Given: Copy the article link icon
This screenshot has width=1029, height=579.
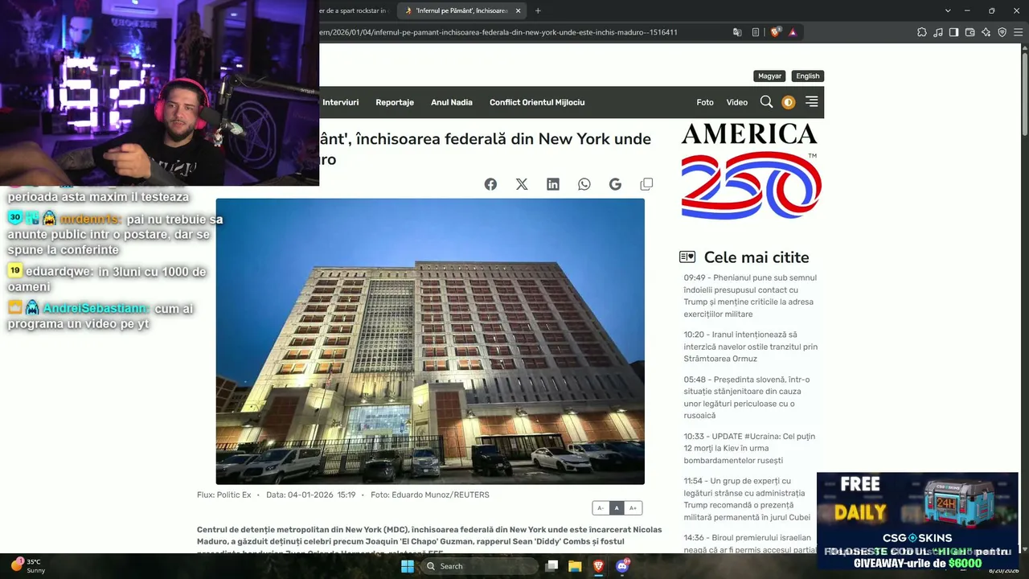Looking at the screenshot, I should (646, 184).
